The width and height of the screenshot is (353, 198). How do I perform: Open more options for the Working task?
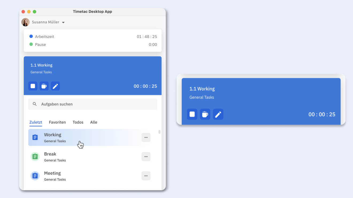pyautogui.click(x=146, y=138)
